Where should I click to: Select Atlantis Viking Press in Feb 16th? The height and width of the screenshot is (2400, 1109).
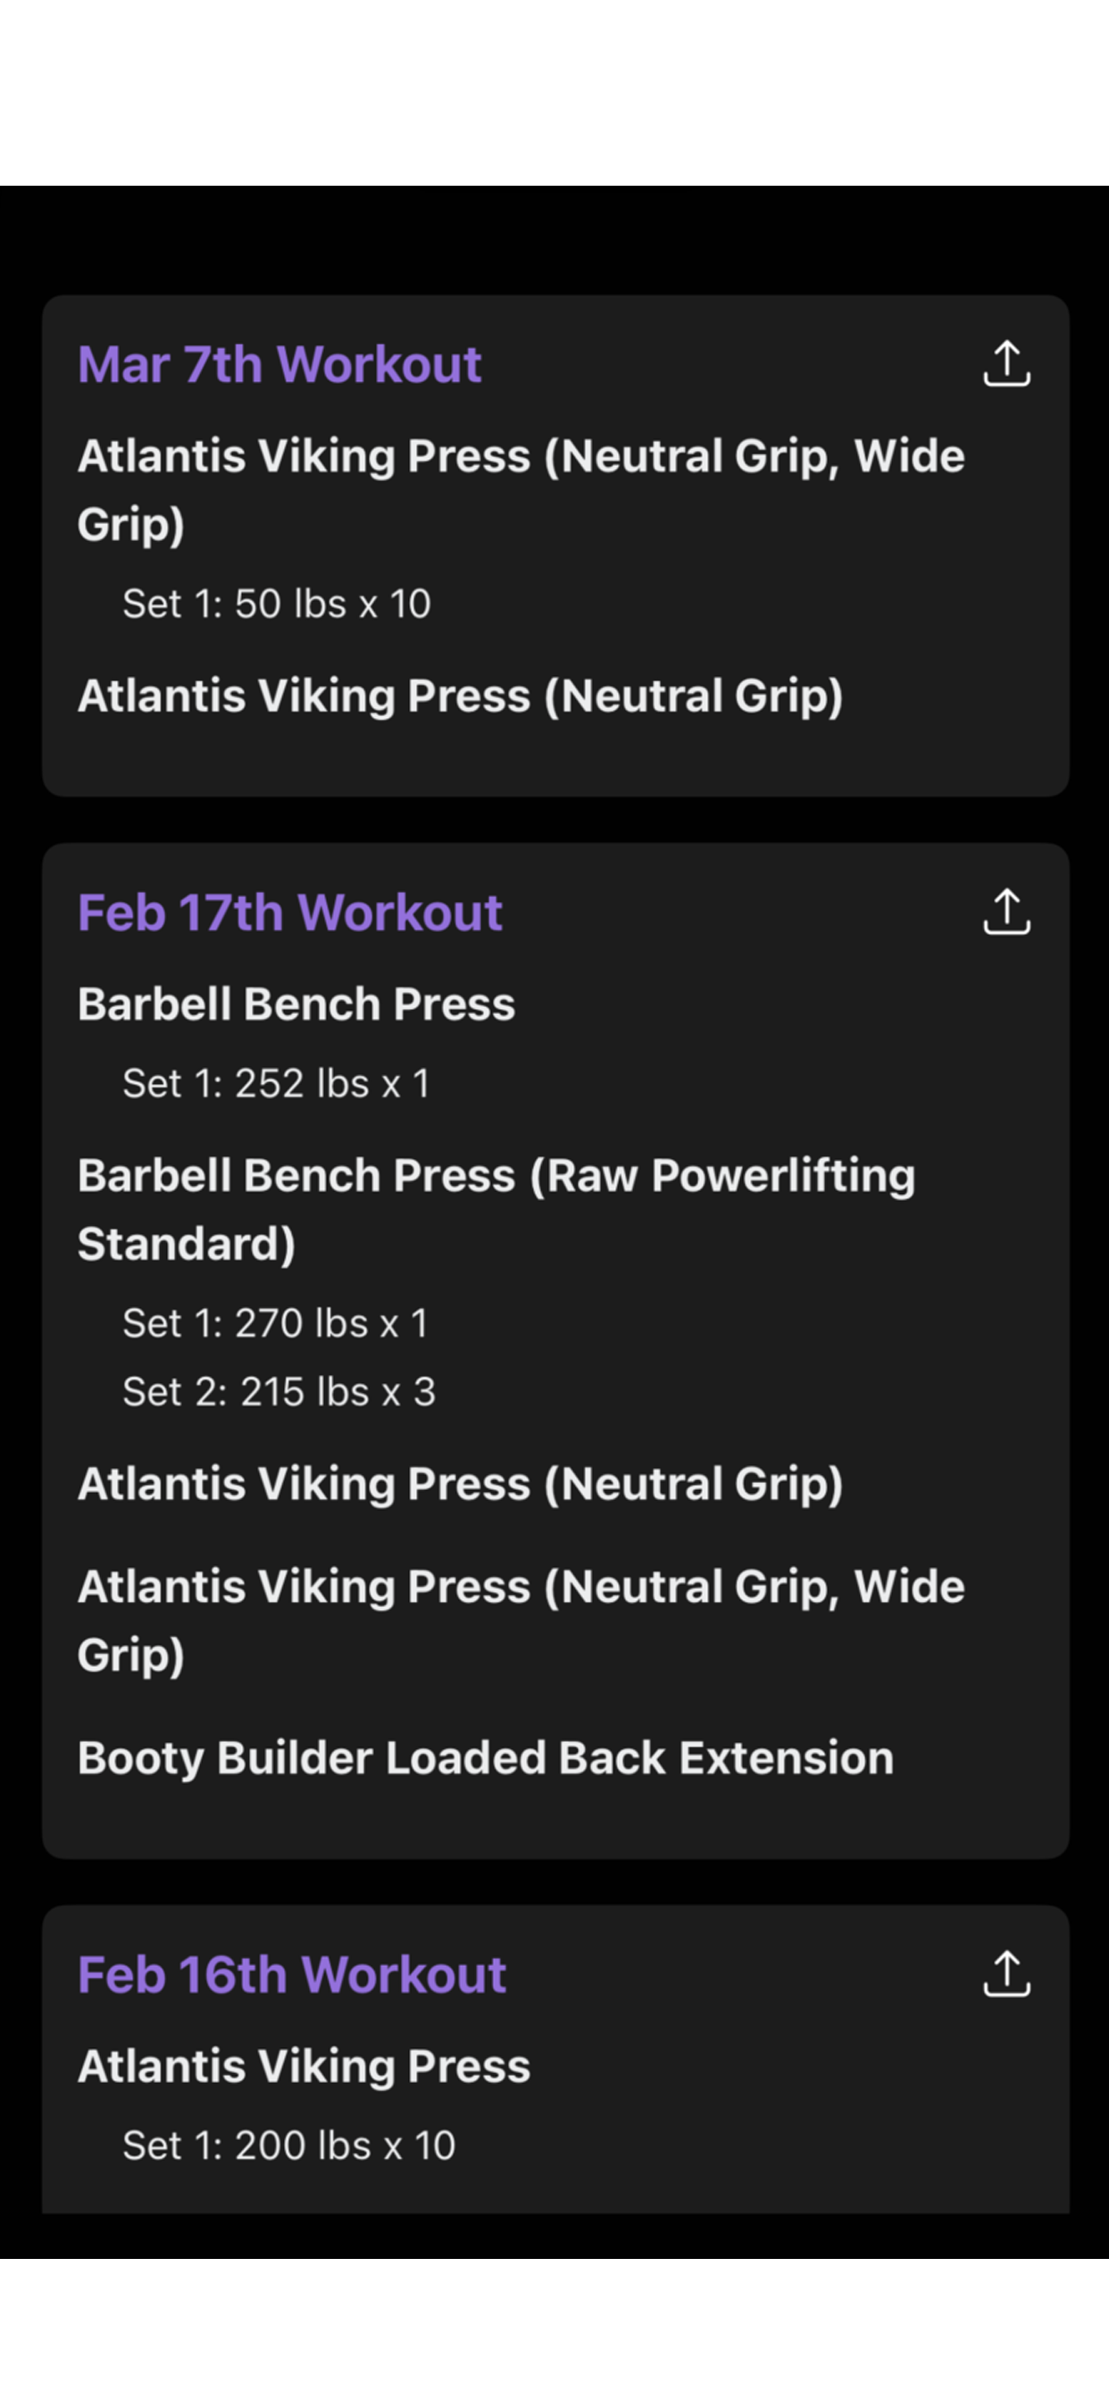pyautogui.click(x=304, y=2065)
